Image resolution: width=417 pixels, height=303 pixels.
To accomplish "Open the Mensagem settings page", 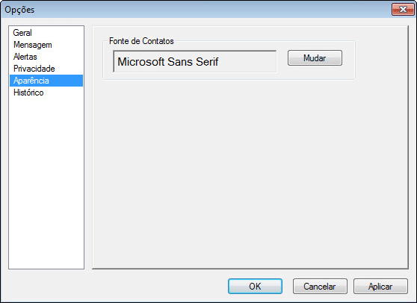I will click(32, 45).
